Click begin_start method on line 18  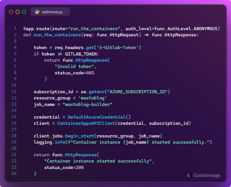pyautogui.click(x=79, y=136)
